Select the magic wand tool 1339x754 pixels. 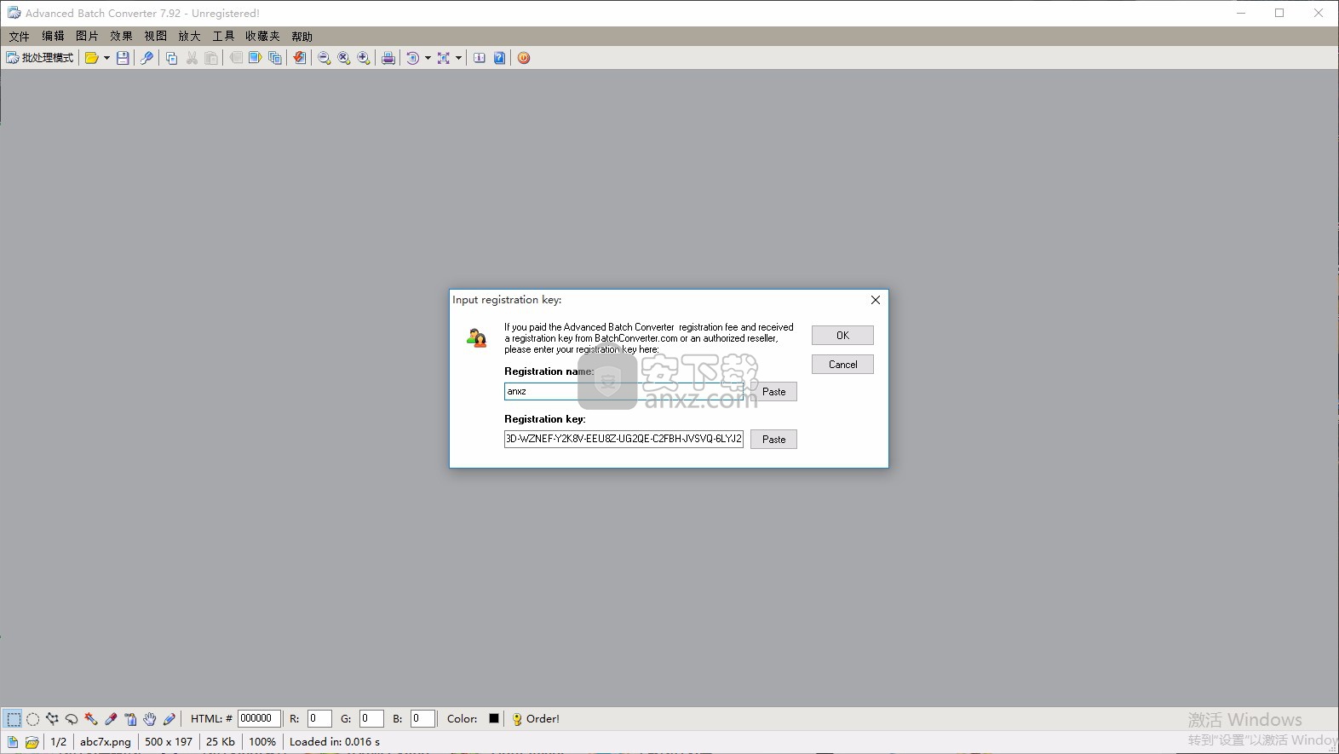click(x=91, y=719)
